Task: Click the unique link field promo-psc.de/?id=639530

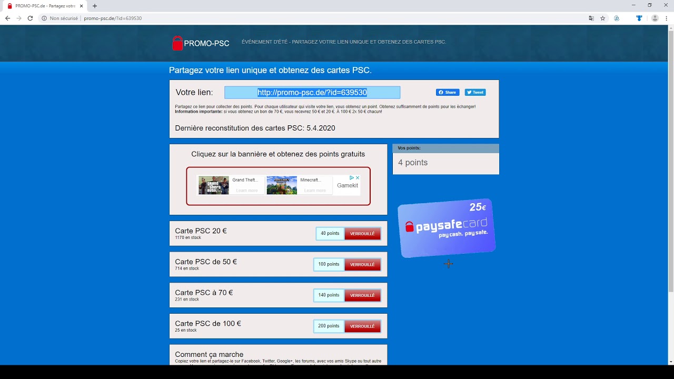Action: (312, 92)
